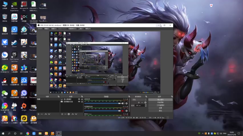
Task: Remove the scene transition with minus icon
Action: click(x=142, y=102)
